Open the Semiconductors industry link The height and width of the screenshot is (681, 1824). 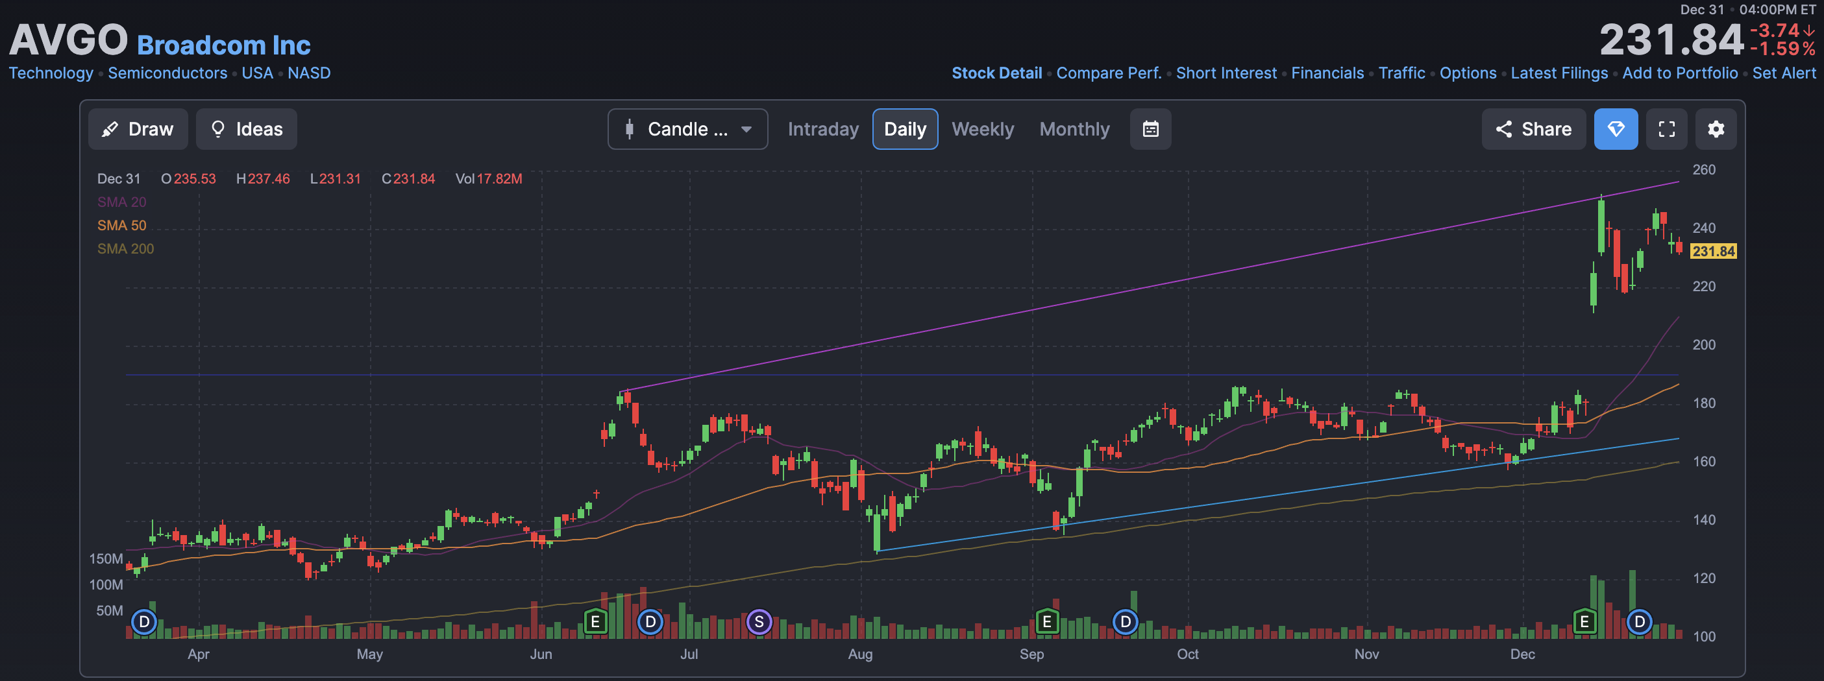[x=168, y=73]
